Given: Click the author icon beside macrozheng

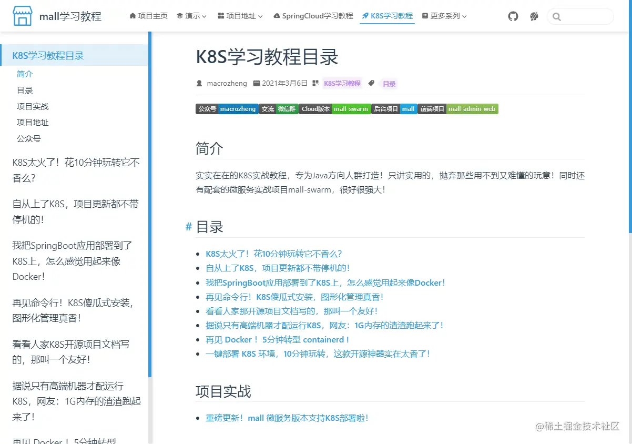Looking at the screenshot, I should pos(199,84).
